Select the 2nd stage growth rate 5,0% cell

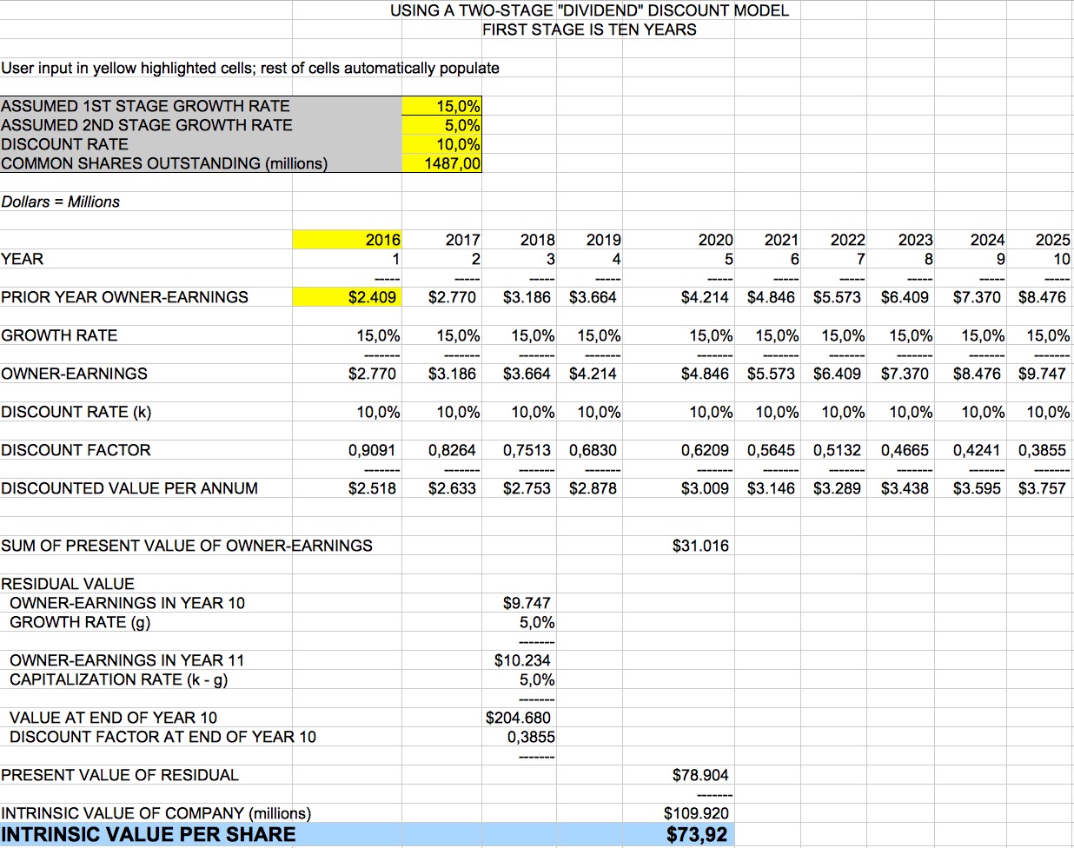click(x=441, y=125)
